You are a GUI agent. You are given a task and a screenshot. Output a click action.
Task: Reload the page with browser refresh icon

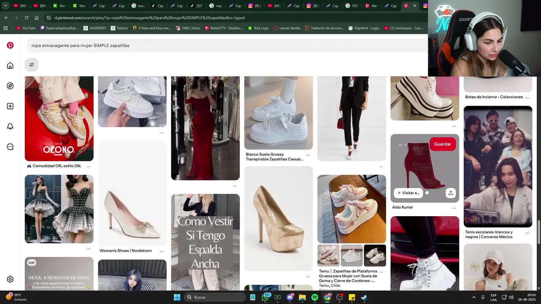tap(26, 18)
